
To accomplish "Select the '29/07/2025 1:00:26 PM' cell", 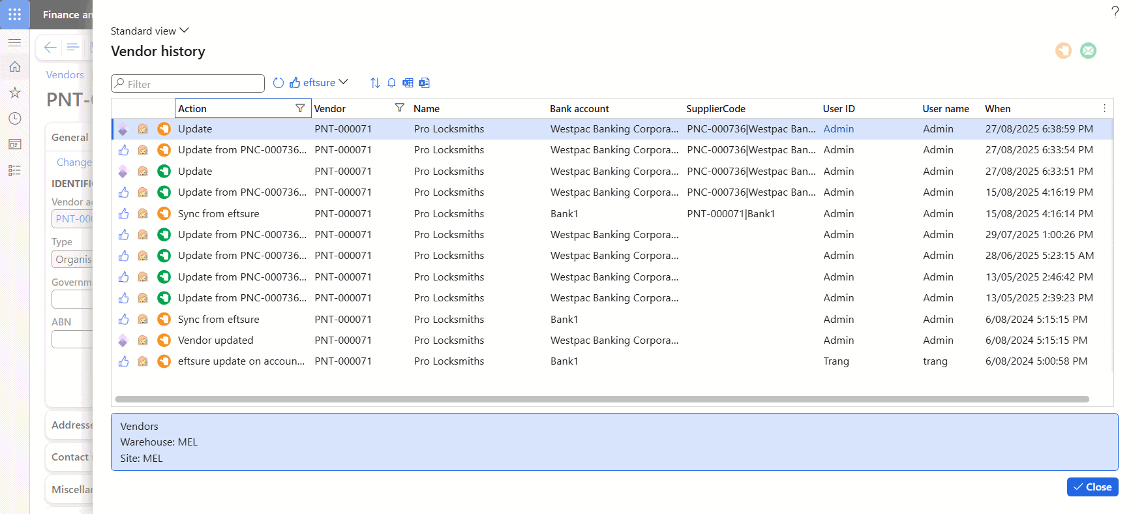I will tap(1039, 235).
